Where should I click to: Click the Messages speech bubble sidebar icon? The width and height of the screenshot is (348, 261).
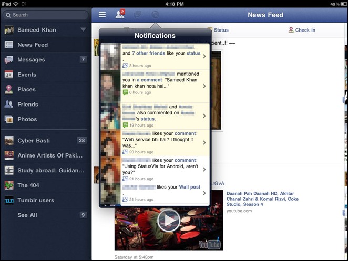coord(9,60)
